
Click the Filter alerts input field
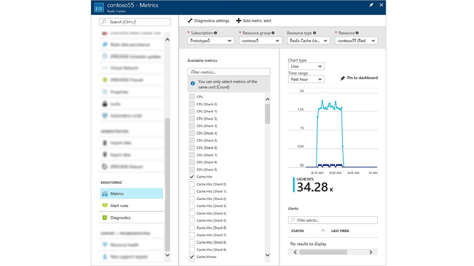[x=333, y=220]
